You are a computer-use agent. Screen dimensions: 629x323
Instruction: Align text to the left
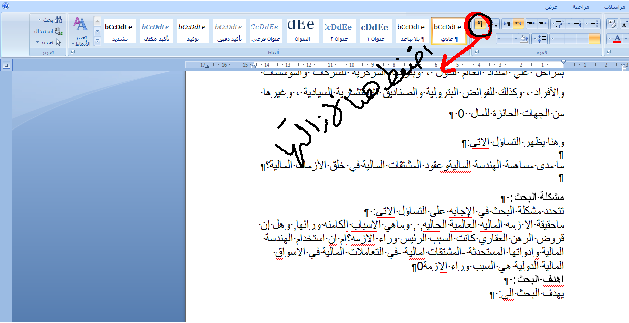(571, 39)
